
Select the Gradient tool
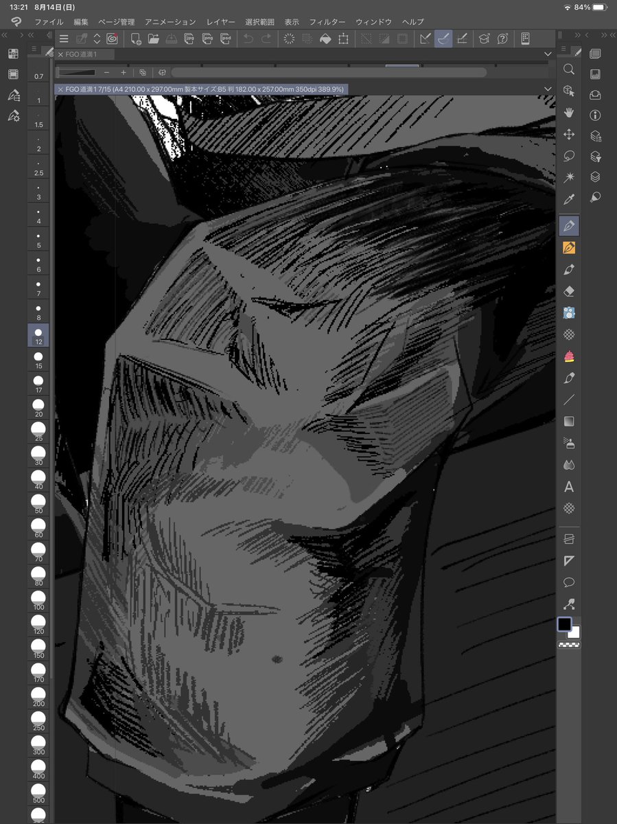568,421
